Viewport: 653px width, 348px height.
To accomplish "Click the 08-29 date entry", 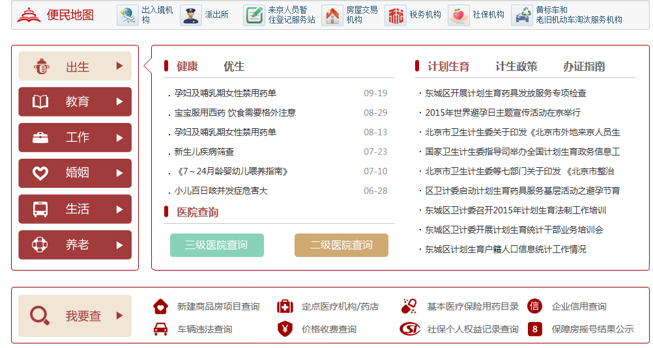I will pos(375,113).
